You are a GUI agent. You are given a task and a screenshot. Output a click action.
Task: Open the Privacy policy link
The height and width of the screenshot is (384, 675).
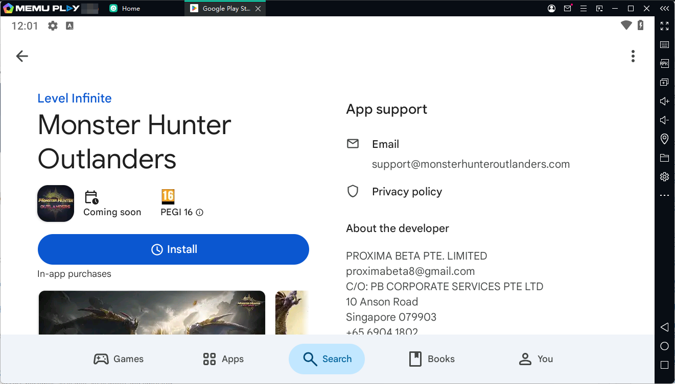407,192
